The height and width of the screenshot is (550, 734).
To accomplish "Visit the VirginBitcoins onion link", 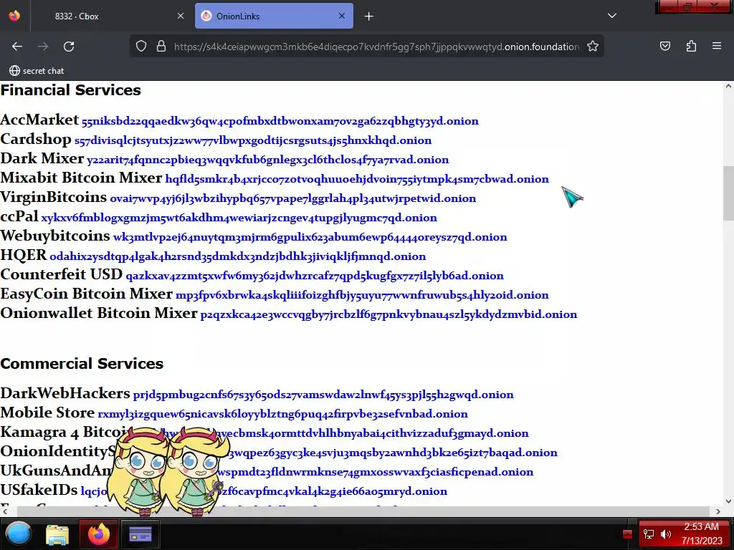I will (293, 198).
